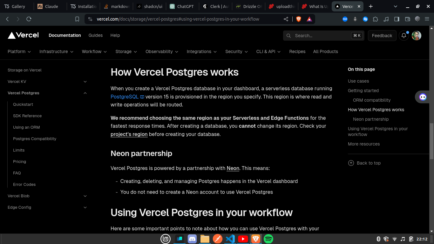Click the Search docs input field

click(x=323, y=36)
